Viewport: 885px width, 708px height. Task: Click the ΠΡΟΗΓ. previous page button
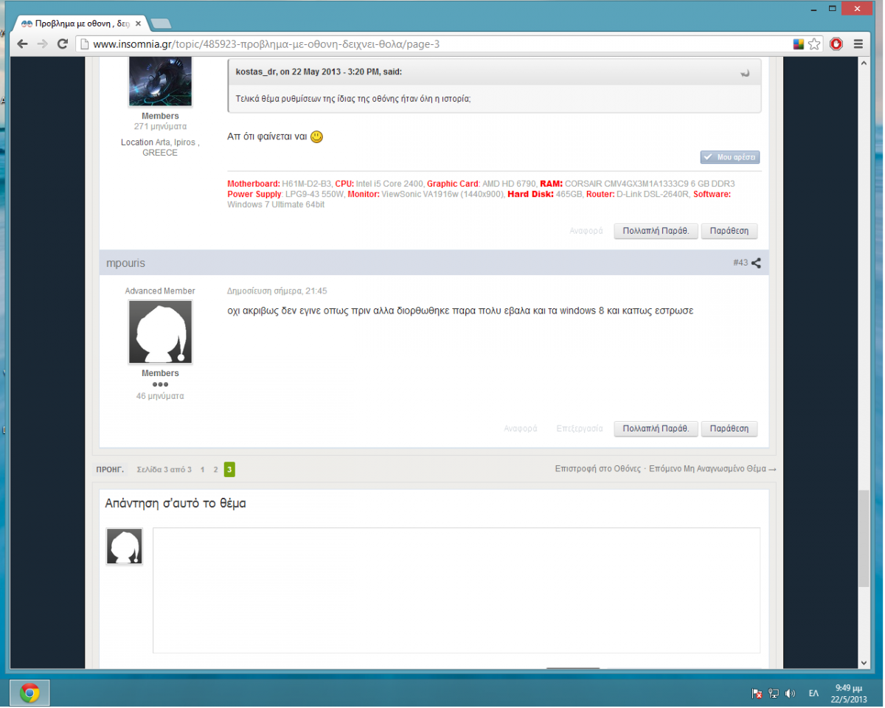110,469
